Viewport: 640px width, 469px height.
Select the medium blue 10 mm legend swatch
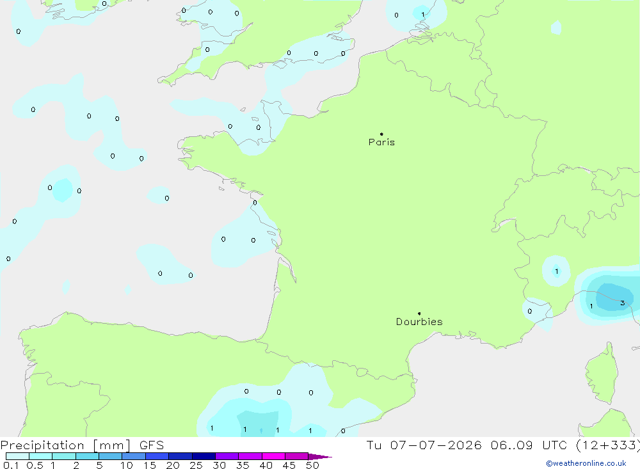point(134,456)
